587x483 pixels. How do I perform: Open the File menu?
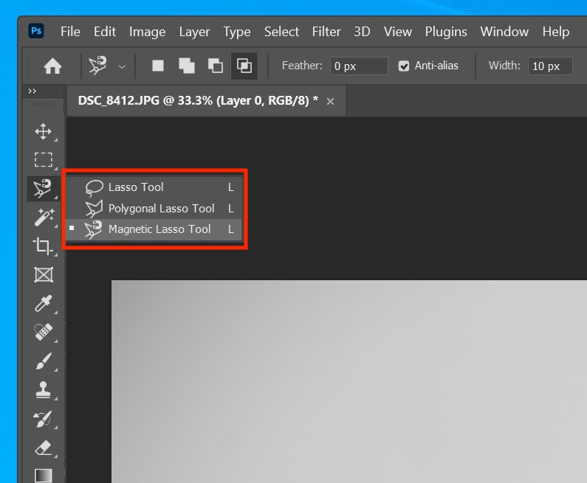70,32
